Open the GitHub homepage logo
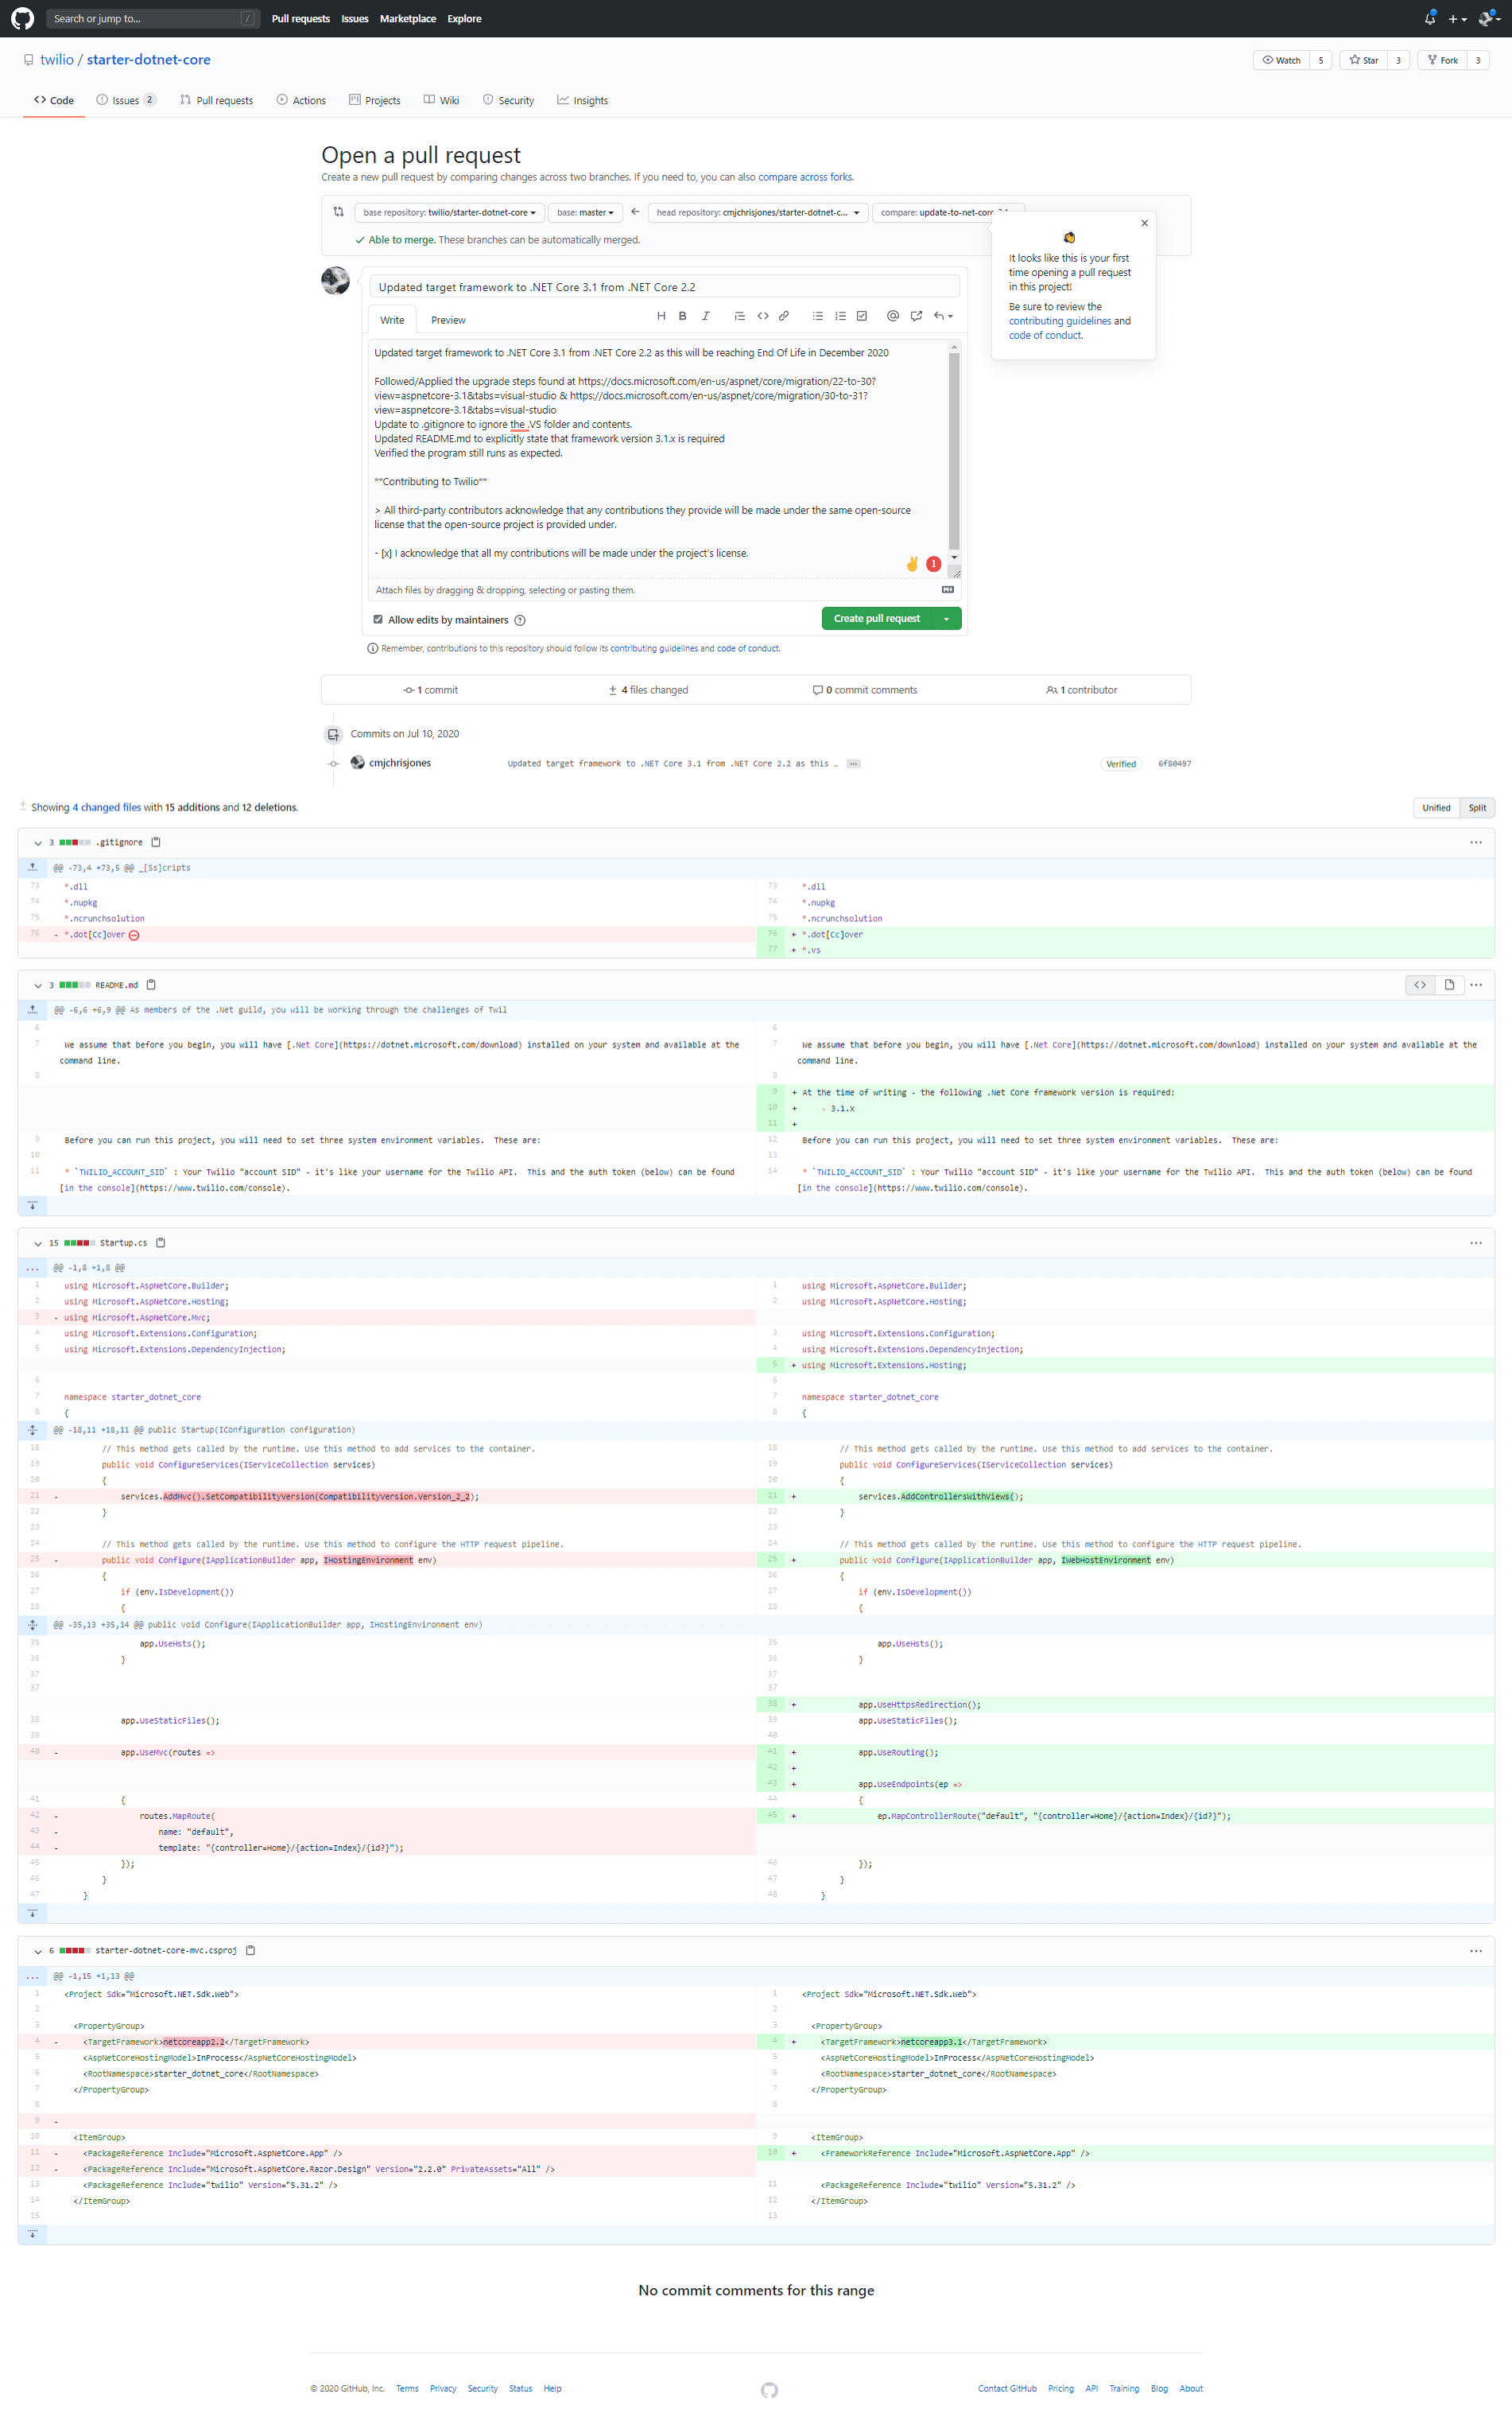Image resolution: width=1512 pixels, height=2421 pixels. [x=22, y=18]
